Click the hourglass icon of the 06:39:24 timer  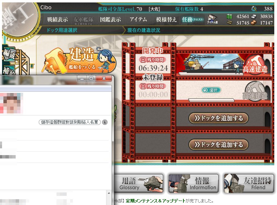pyautogui.click(x=143, y=60)
